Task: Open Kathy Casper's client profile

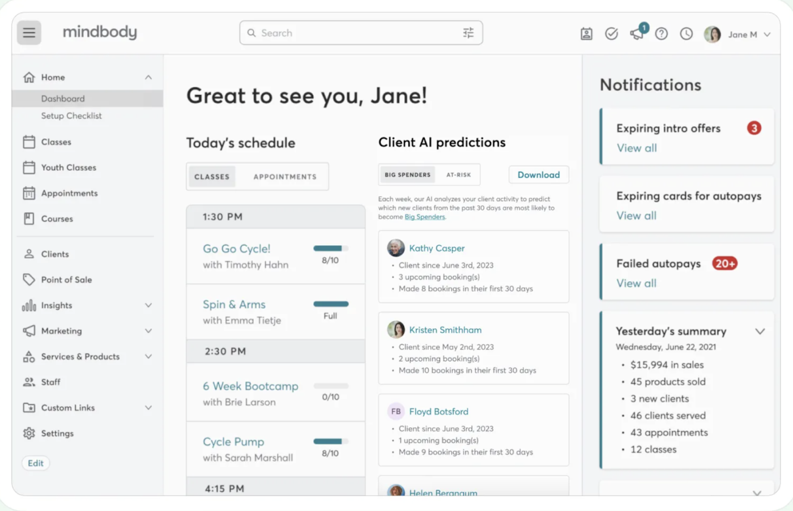Action: coord(437,248)
